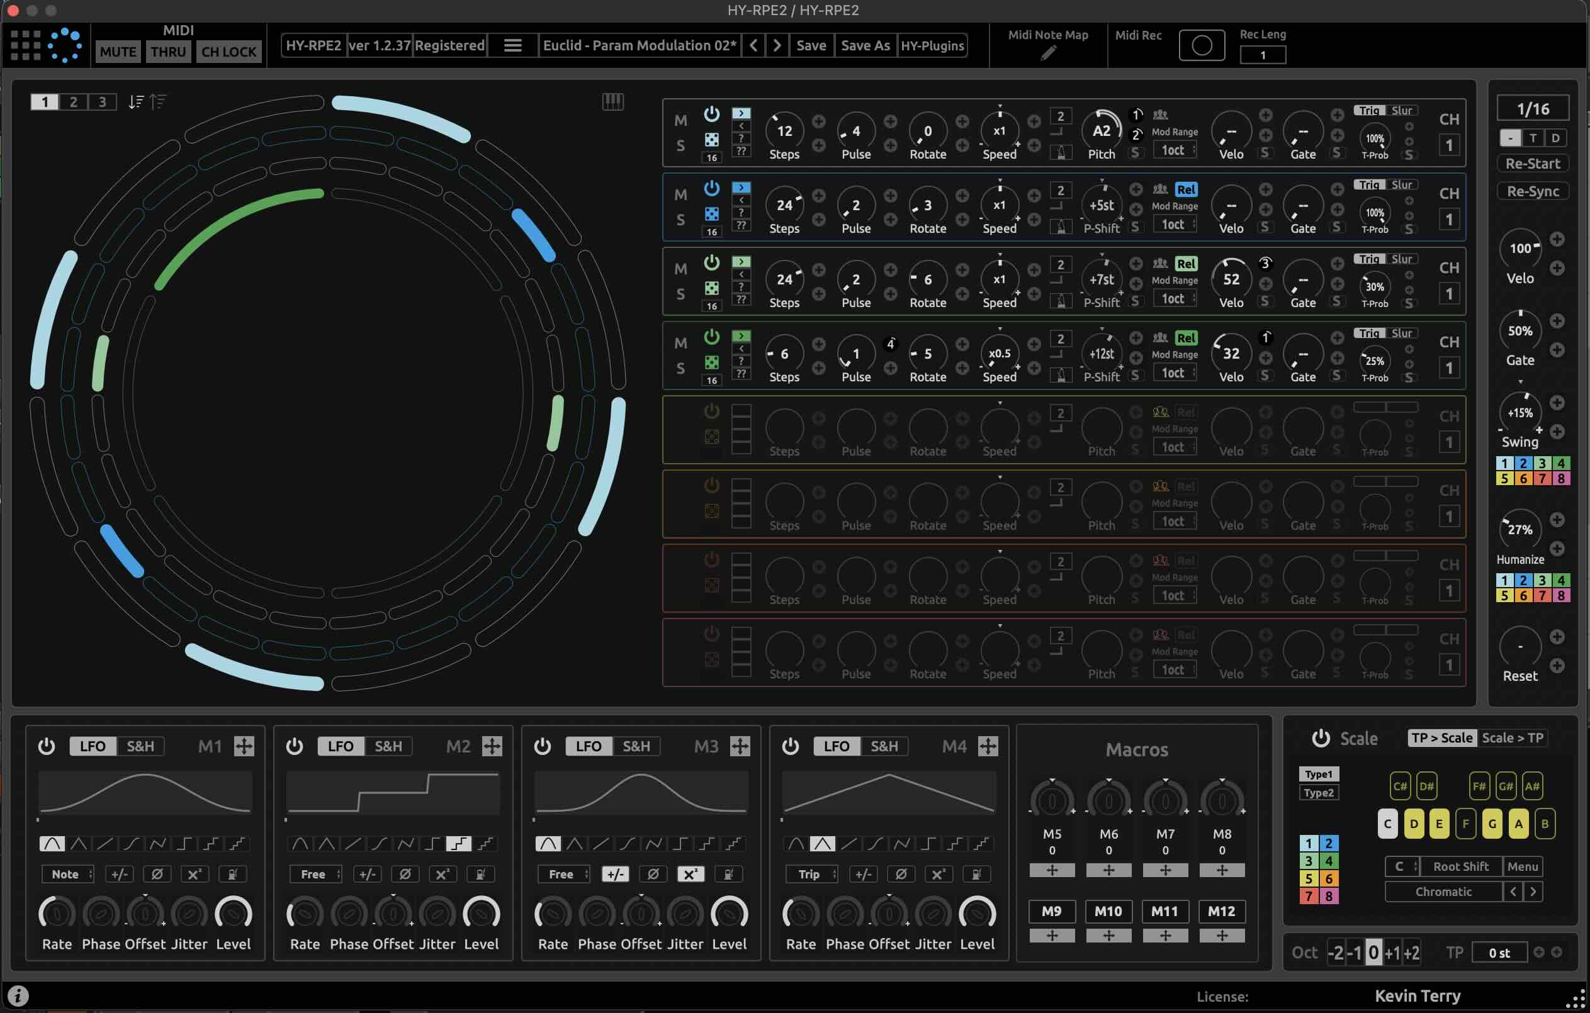Click the Save button
Image resolution: width=1590 pixels, height=1013 pixels.
pos(811,45)
